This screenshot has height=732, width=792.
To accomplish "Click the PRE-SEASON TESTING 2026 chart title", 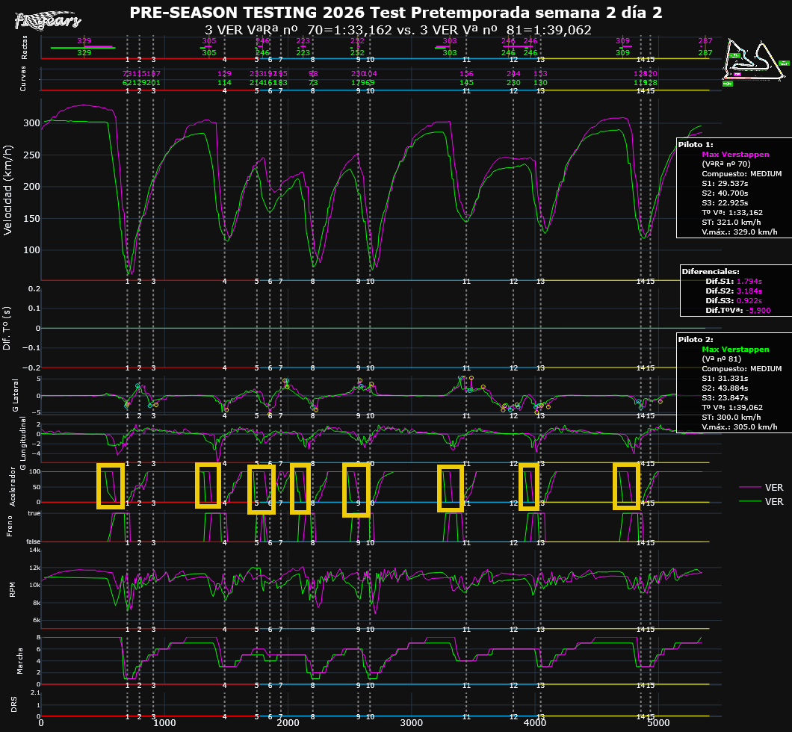I will 395,12.
